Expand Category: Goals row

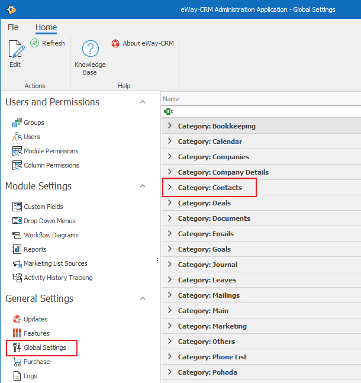click(170, 249)
